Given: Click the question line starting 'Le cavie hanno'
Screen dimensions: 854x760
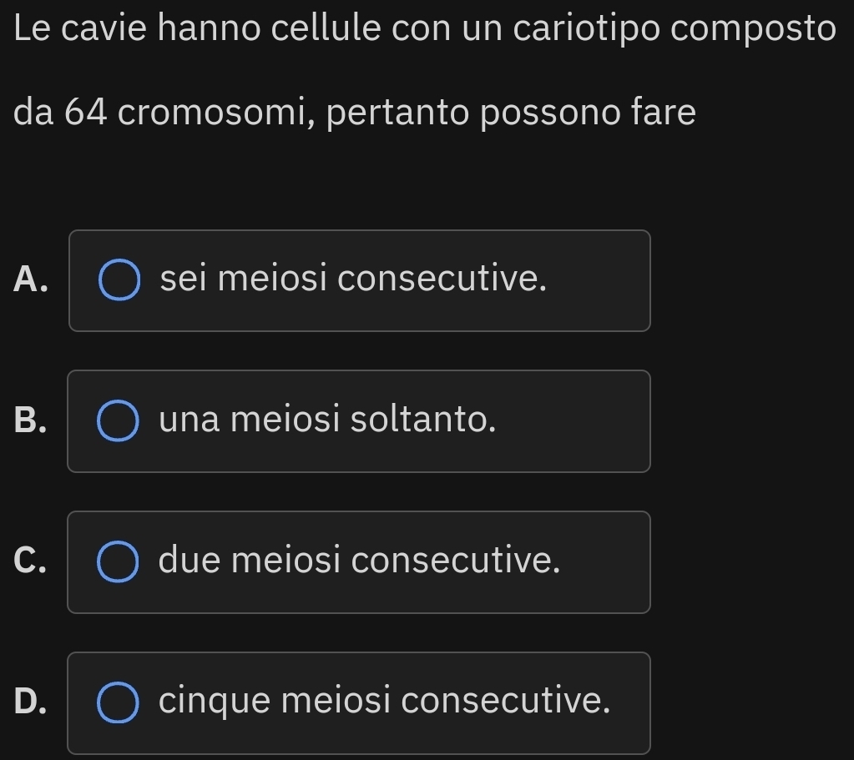Looking at the screenshot, I should tap(424, 29).
